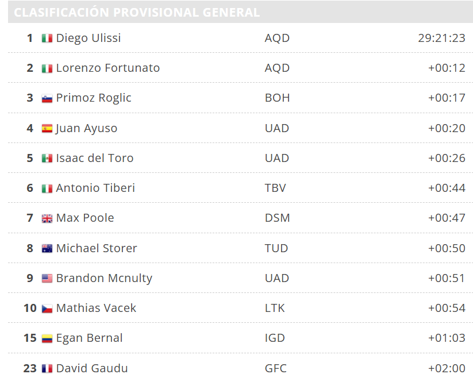Screen dimensions: 473x378
Task: Click the Mexican flag next to Isaac del Toro
Action: (47, 159)
